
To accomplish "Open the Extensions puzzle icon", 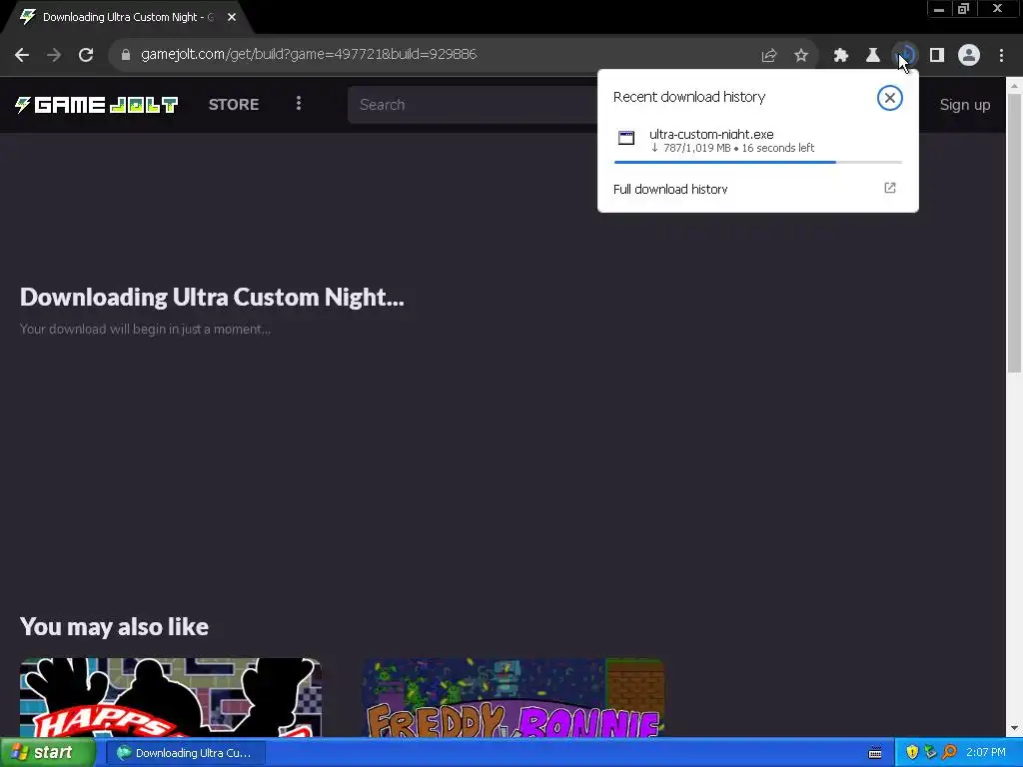I will click(841, 56).
